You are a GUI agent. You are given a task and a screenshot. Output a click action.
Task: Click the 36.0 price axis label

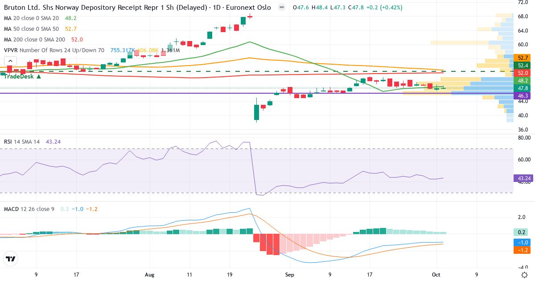pyautogui.click(x=523, y=130)
